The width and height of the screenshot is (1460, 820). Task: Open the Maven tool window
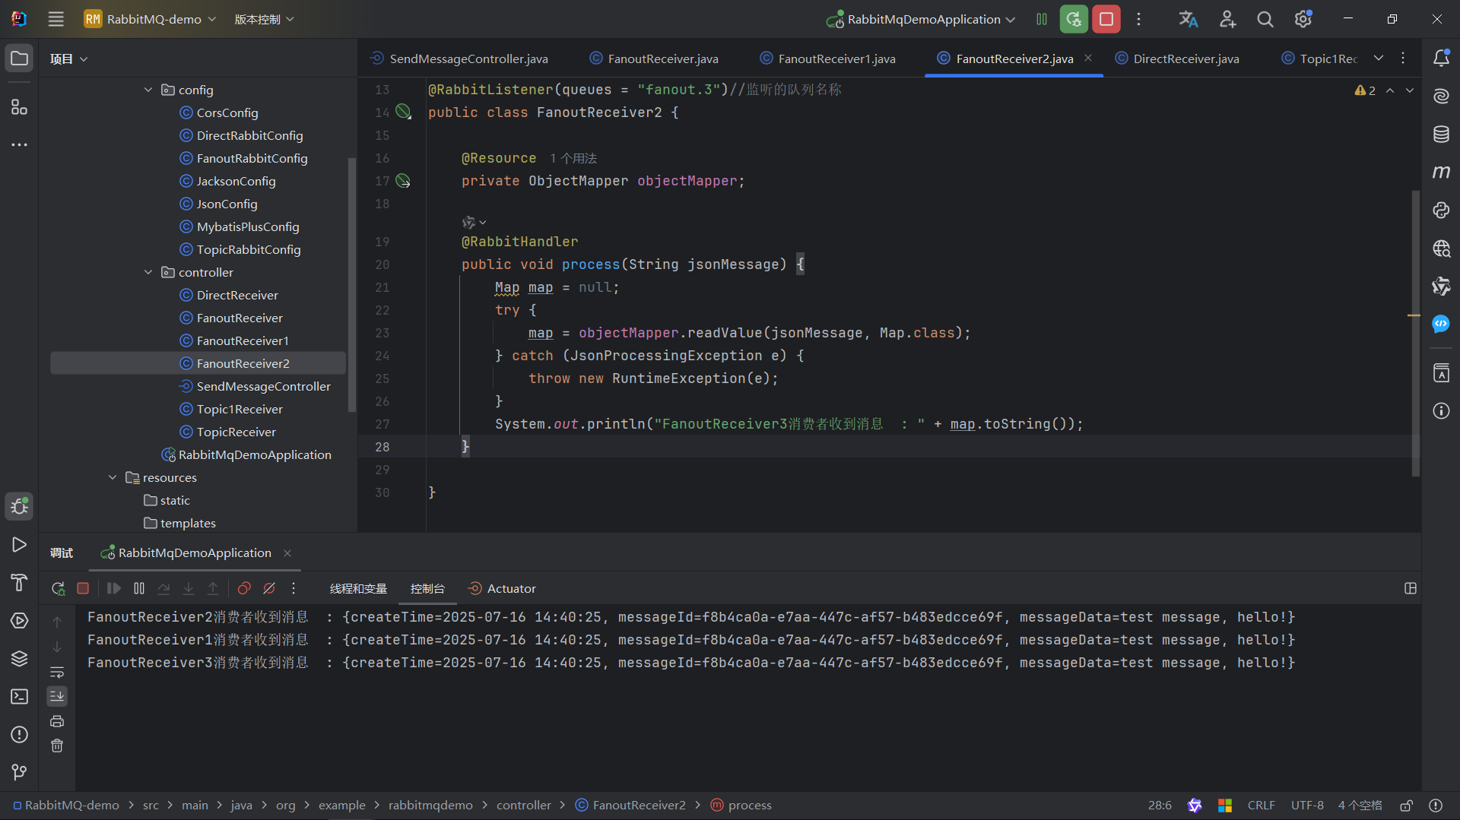tap(1441, 173)
